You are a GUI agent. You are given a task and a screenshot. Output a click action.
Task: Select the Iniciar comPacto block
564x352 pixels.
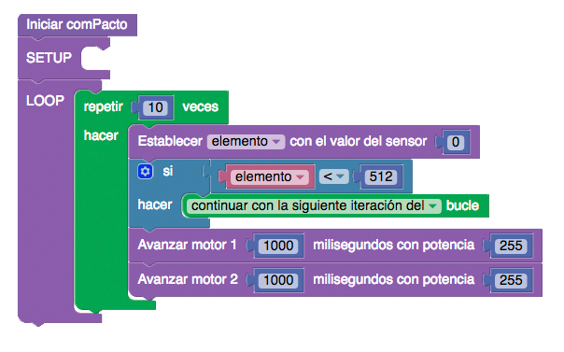tap(77, 25)
